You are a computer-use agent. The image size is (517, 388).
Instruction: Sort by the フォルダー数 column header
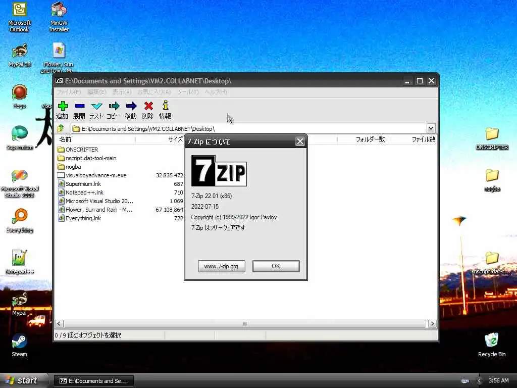pyautogui.click(x=363, y=139)
